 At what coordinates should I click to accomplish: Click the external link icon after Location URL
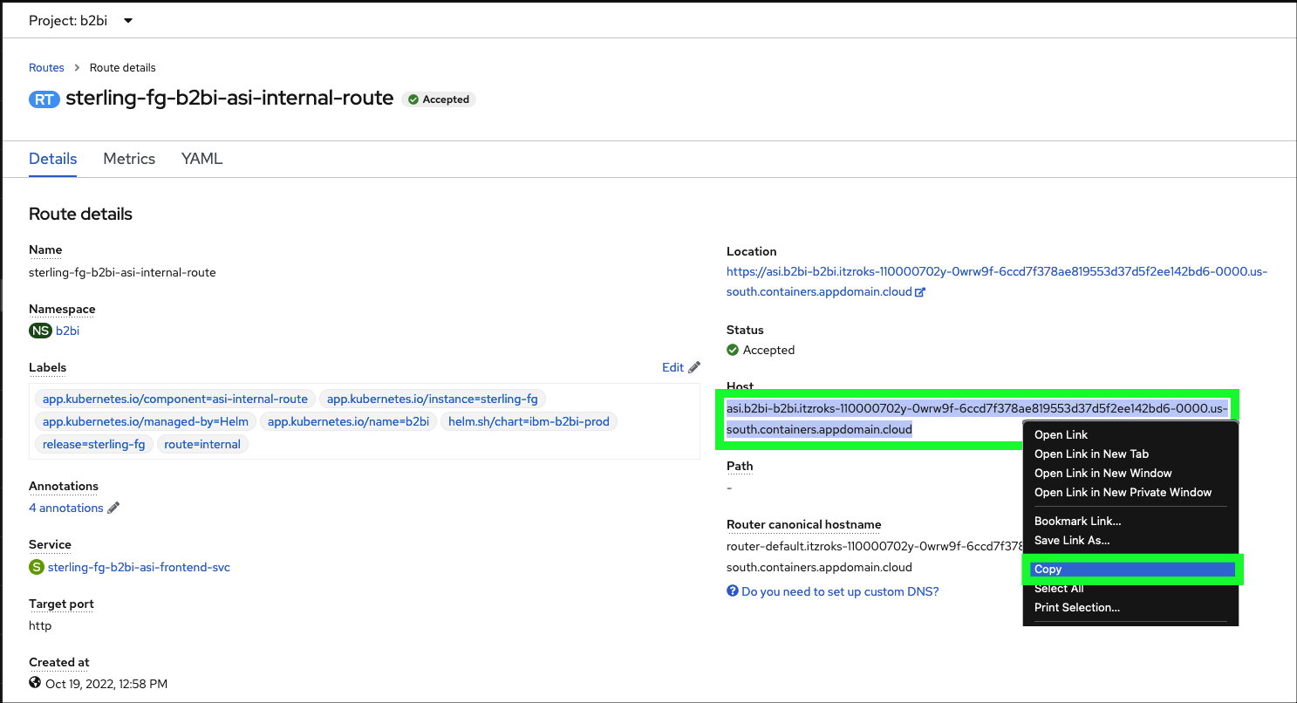(x=919, y=292)
